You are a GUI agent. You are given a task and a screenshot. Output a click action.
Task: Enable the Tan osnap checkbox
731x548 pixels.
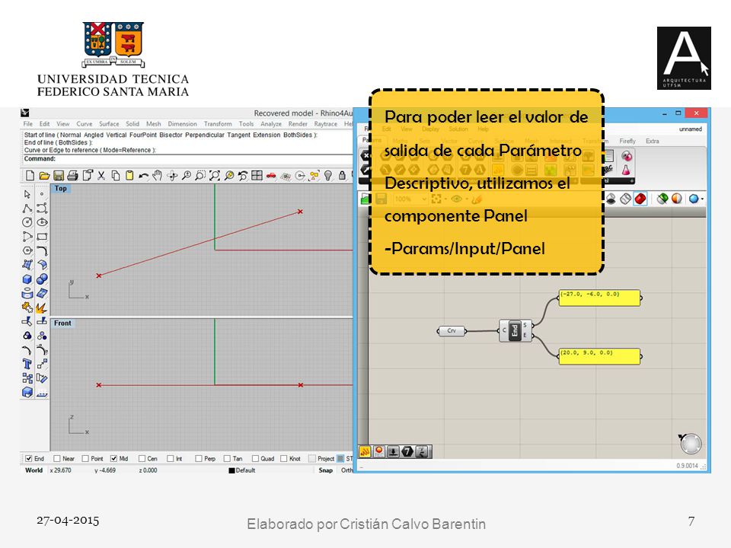(x=227, y=458)
